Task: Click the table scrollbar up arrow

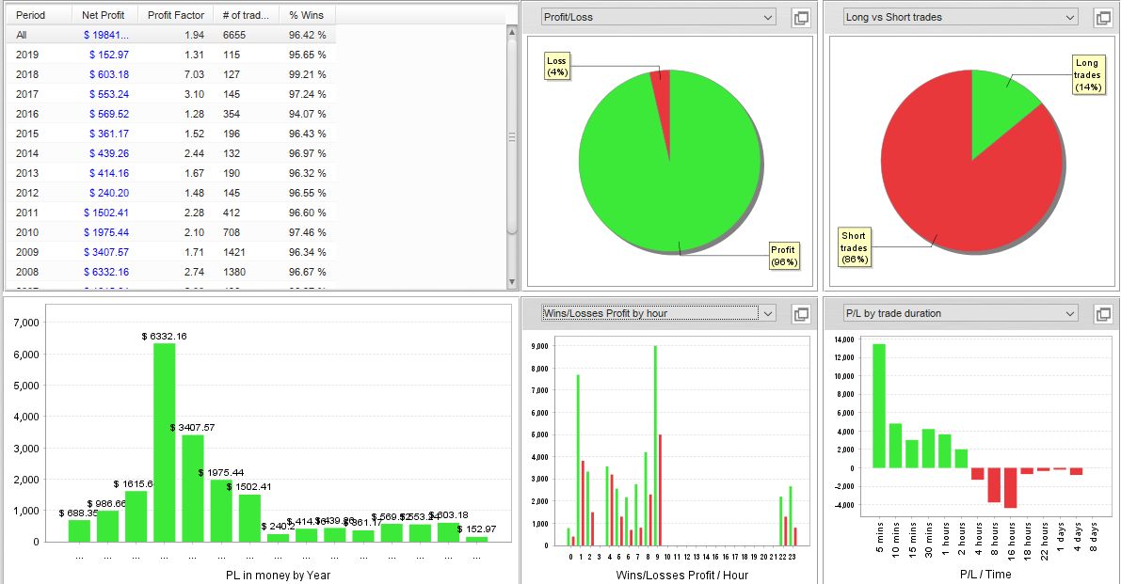Action: 512,32
